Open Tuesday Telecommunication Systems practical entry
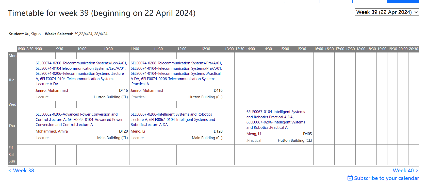This screenshot has height=182, width=427. (x=176, y=74)
